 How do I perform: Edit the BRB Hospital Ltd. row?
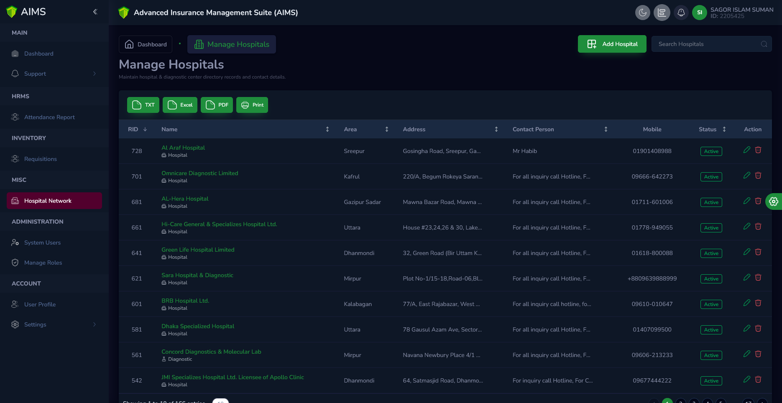pyautogui.click(x=747, y=303)
